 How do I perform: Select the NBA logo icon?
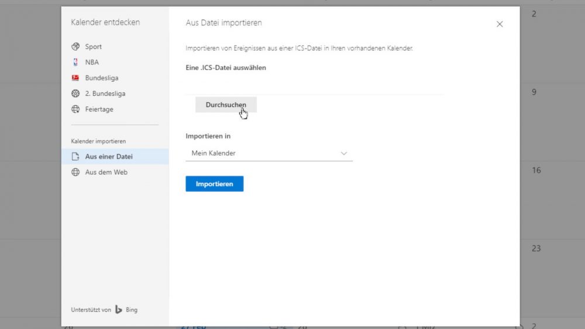(x=75, y=62)
